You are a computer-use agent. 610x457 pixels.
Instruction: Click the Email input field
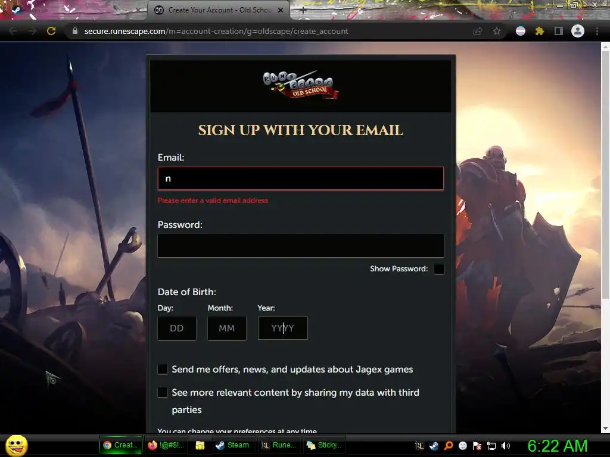click(301, 179)
